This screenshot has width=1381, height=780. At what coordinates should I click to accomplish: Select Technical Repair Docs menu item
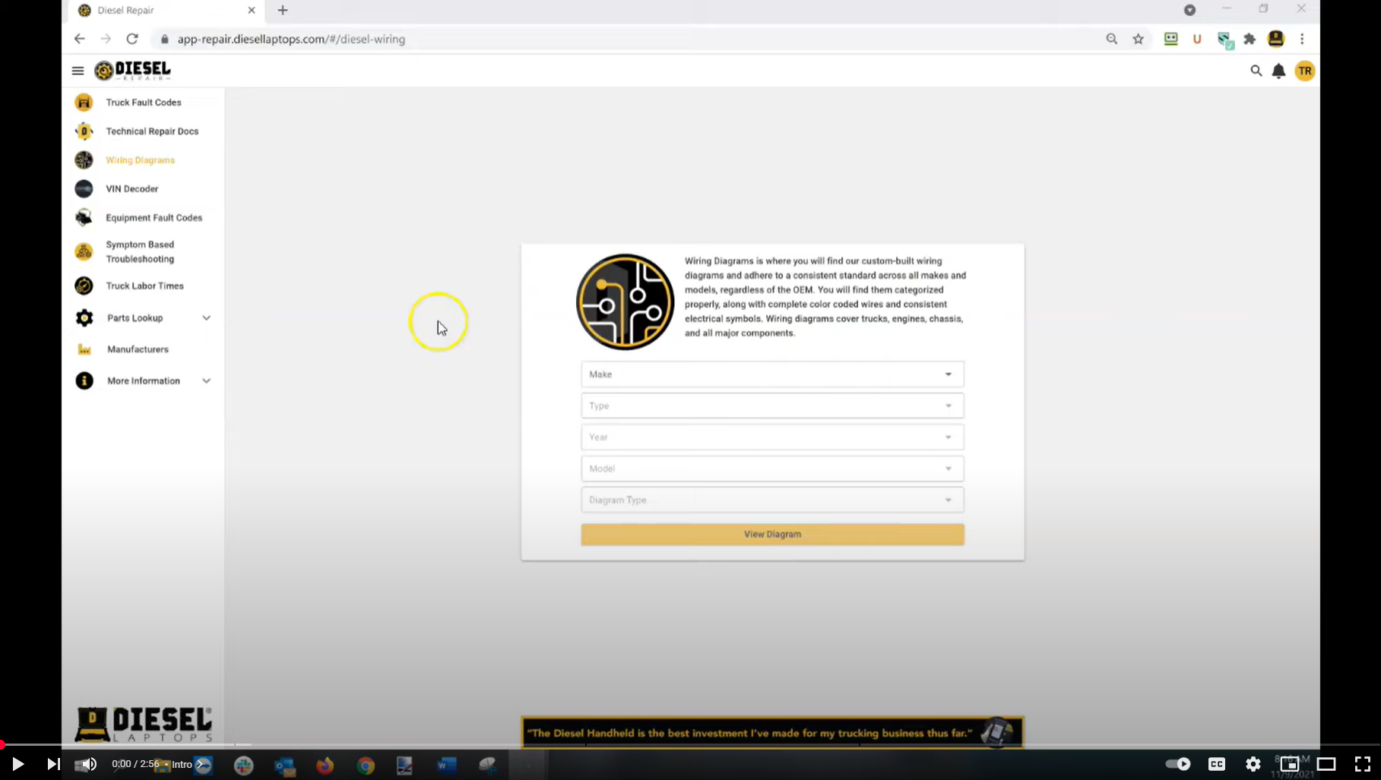tap(152, 131)
